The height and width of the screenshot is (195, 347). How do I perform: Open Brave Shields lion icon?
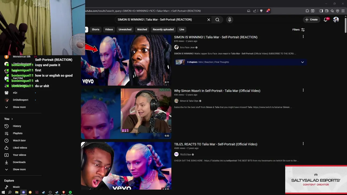pyautogui.click(x=261, y=11)
